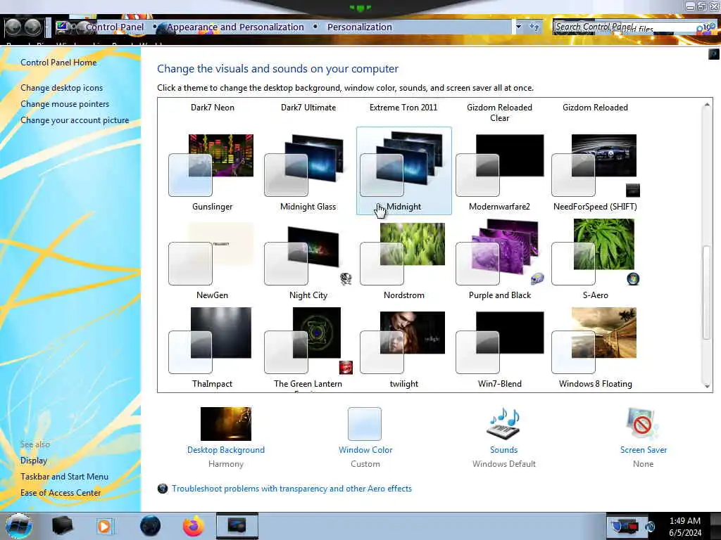Click the Dark7 Ultimate theme label

tap(308, 108)
